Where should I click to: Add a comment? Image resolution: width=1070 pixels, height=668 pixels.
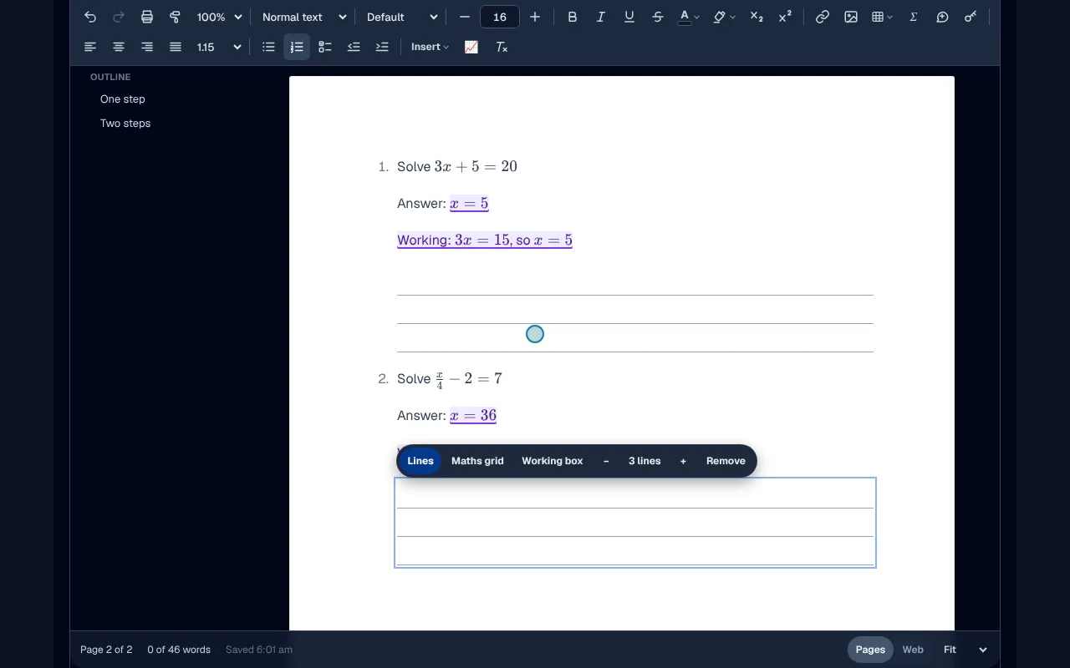pos(942,17)
